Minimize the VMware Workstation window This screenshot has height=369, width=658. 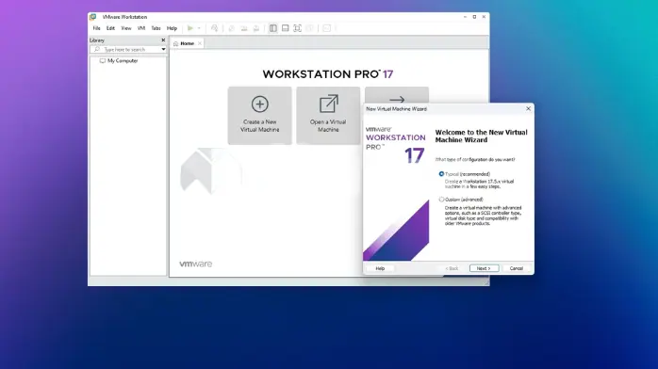[465, 17]
